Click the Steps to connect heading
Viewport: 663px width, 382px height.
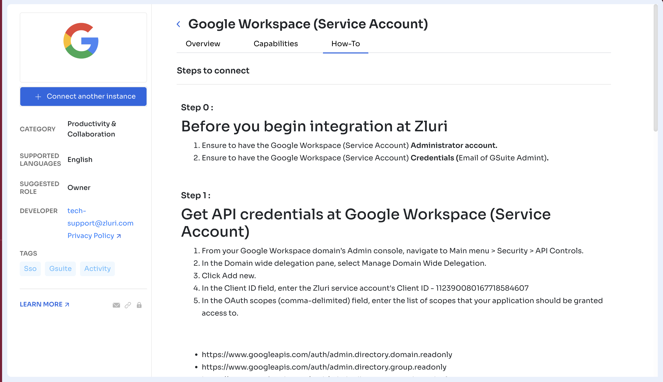tap(213, 71)
